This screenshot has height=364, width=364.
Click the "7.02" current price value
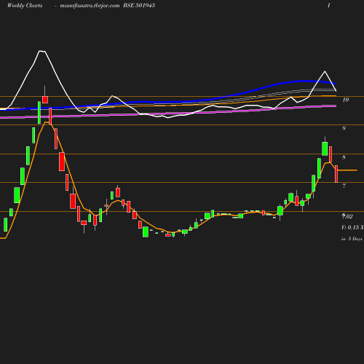coord(347,216)
